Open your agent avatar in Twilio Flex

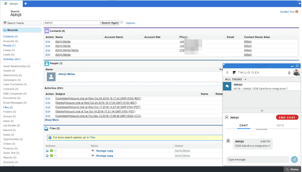pyautogui.click(x=296, y=73)
